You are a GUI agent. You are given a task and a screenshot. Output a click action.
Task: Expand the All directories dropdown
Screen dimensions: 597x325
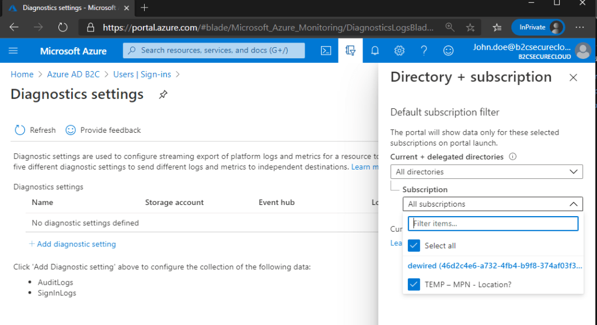(x=486, y=172)
